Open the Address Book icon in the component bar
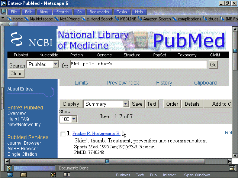The image size is (238, 178). click(x=67, y=175)
